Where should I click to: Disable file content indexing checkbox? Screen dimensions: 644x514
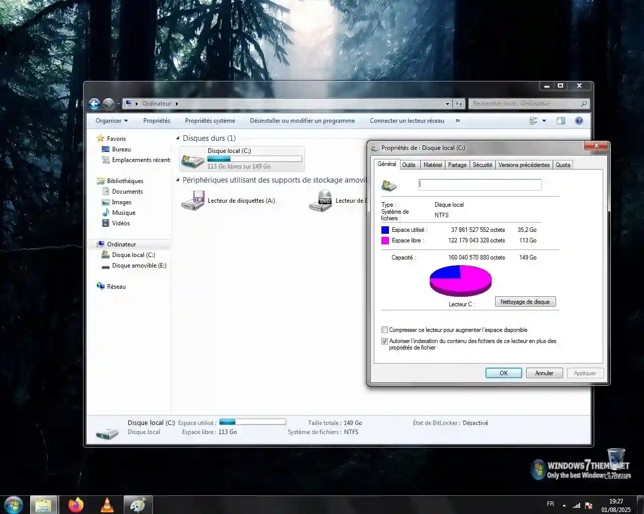(x=384, y=341)
